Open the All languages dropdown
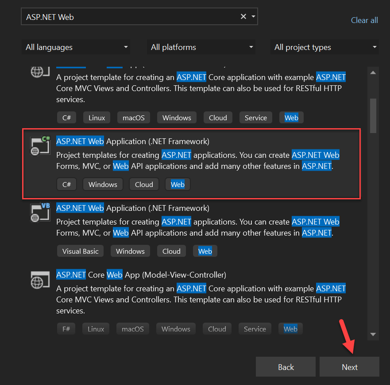Viewport: 390px width, 385px height. click(76, 47)
